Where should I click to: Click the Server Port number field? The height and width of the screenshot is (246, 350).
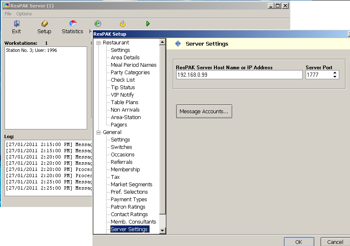coord(319,75)
